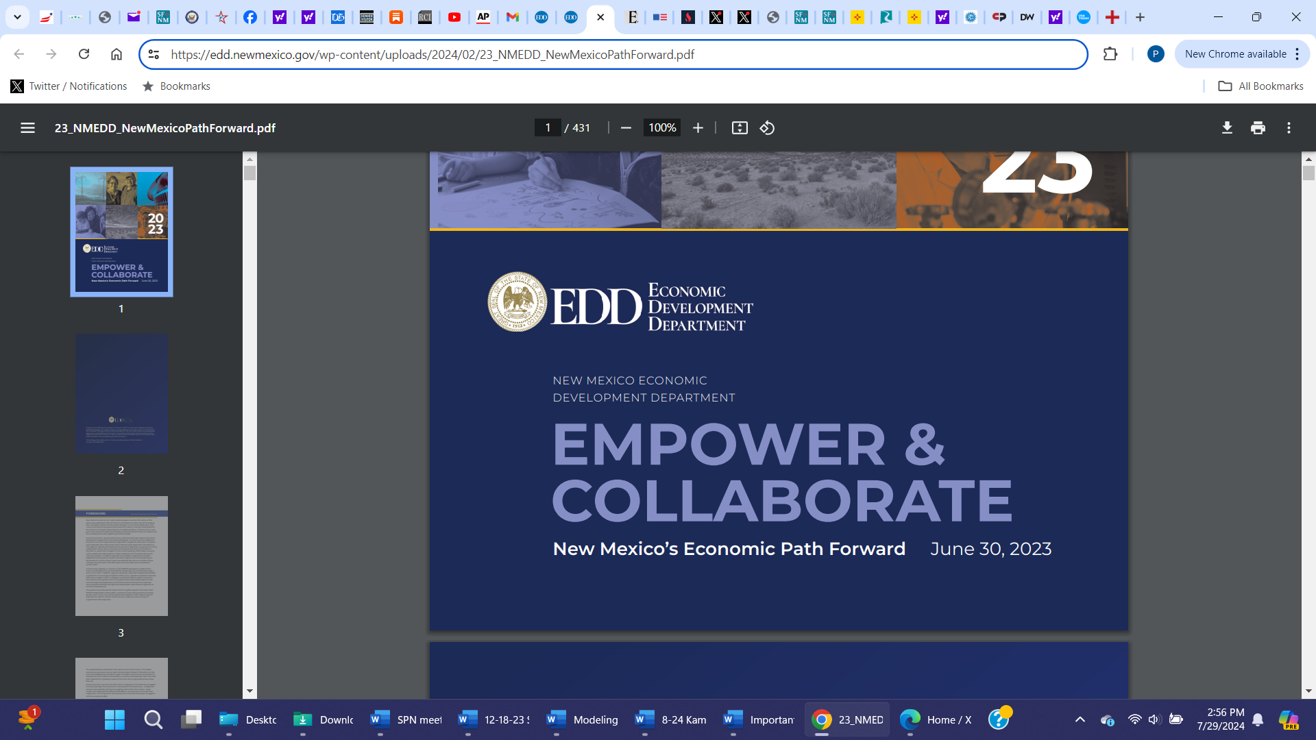Viewport: 1316px width, 740px height.
Task: Select page 2 thumbnail
Action: tap(121, 393)
